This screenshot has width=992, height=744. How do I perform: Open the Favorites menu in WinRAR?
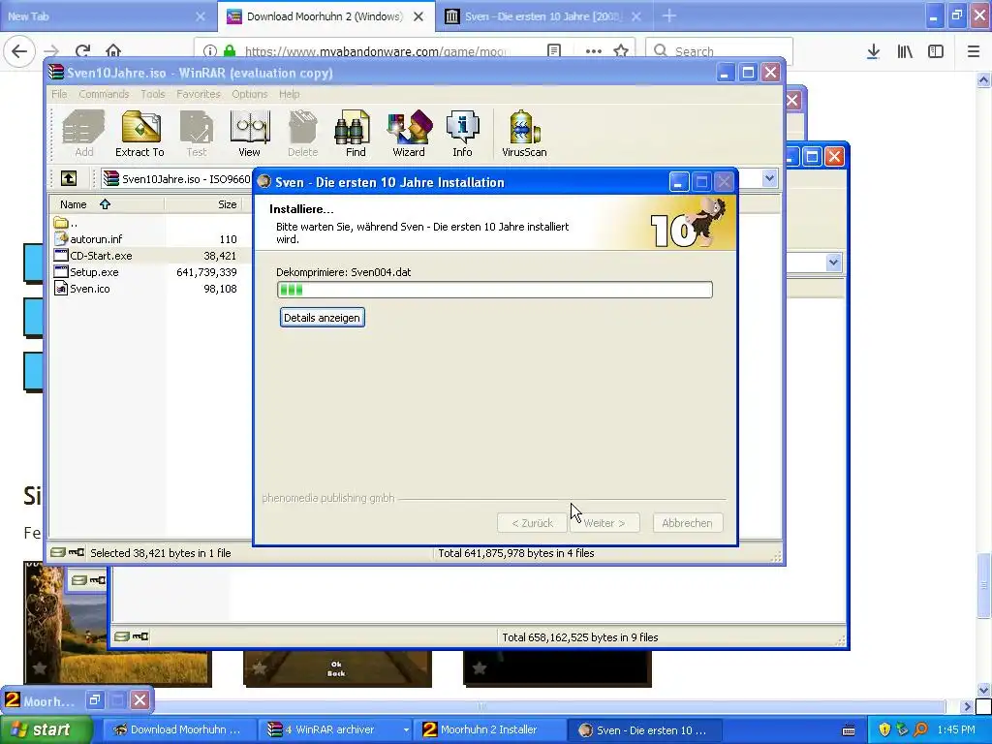199,94
